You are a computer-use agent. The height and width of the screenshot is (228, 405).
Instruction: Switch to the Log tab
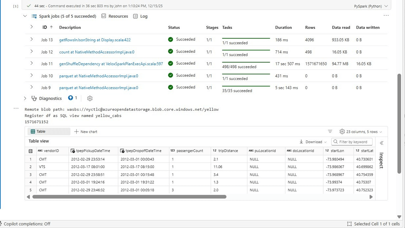pos(140,16)
